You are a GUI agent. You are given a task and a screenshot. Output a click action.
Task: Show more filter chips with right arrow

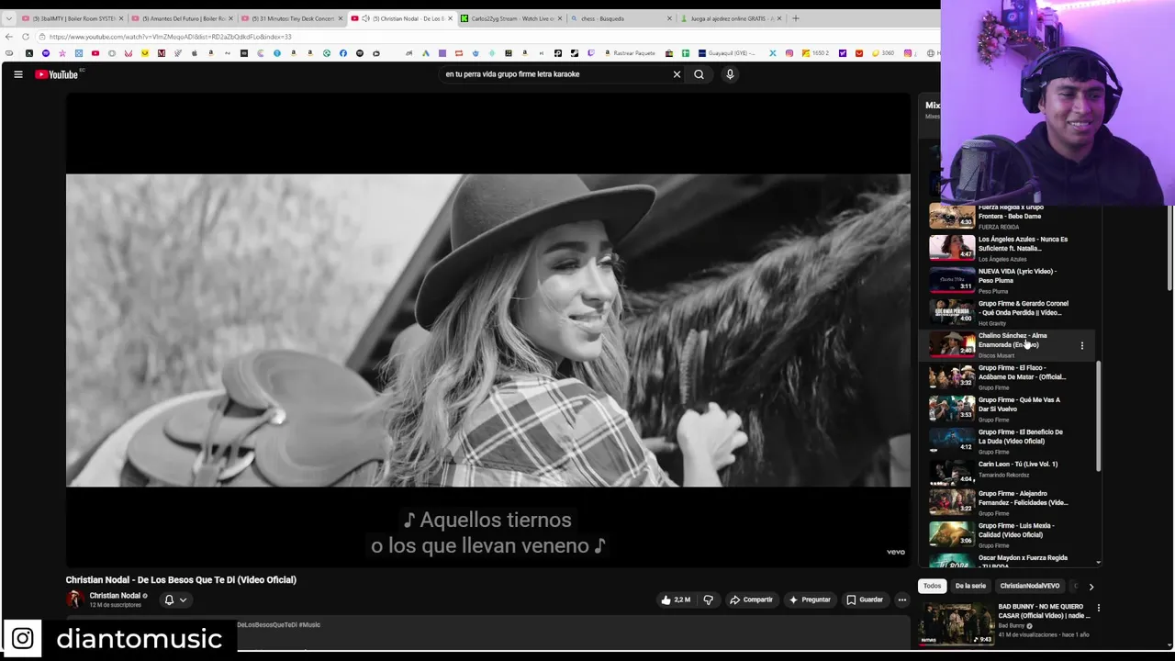tap(1091, 586)
